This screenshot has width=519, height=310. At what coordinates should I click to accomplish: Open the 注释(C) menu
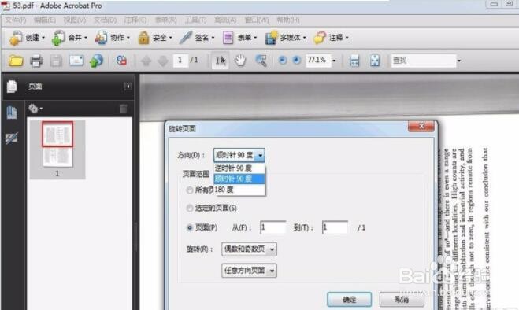135,20
